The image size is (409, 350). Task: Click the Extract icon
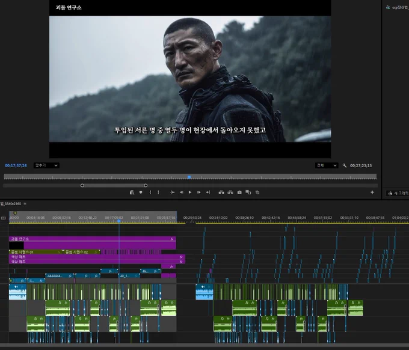tap(230, 192)
